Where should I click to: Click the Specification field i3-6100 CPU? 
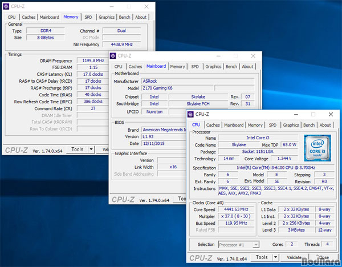coord(276,168)
